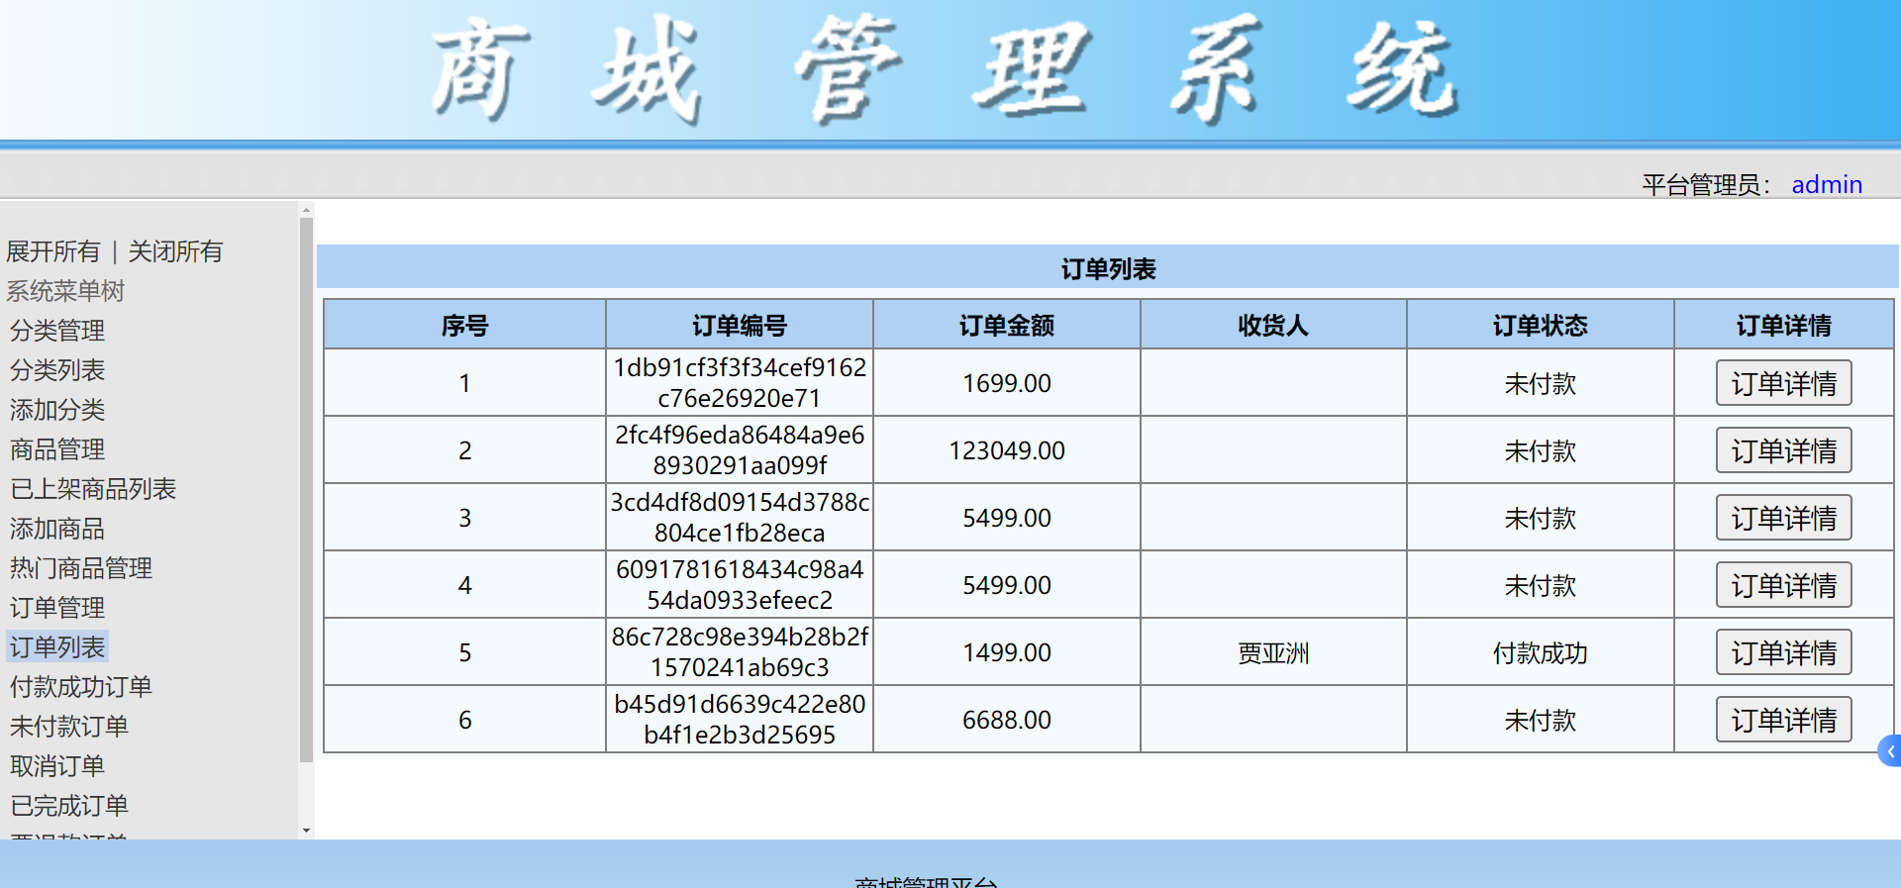Click sidebar scrollbar down arrow
Screen dimensions: 1901x888
pyautogui.click(x=306, y=831)
